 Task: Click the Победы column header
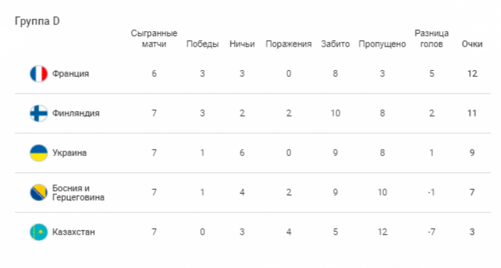202,44
